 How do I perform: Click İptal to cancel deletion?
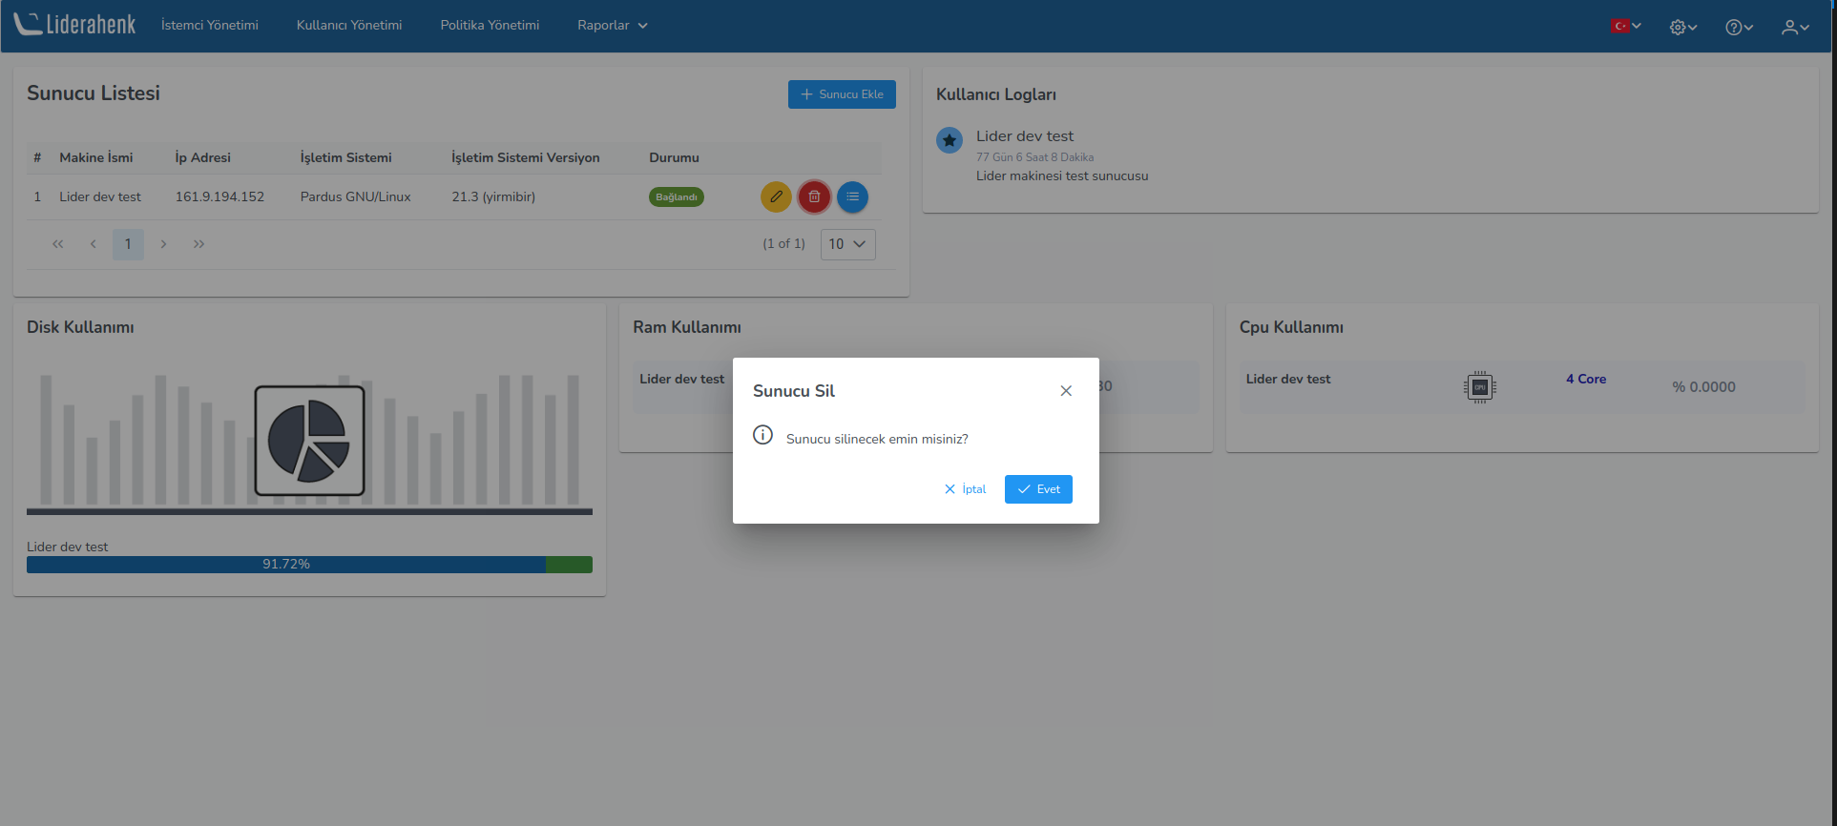[x=965, y=489]
